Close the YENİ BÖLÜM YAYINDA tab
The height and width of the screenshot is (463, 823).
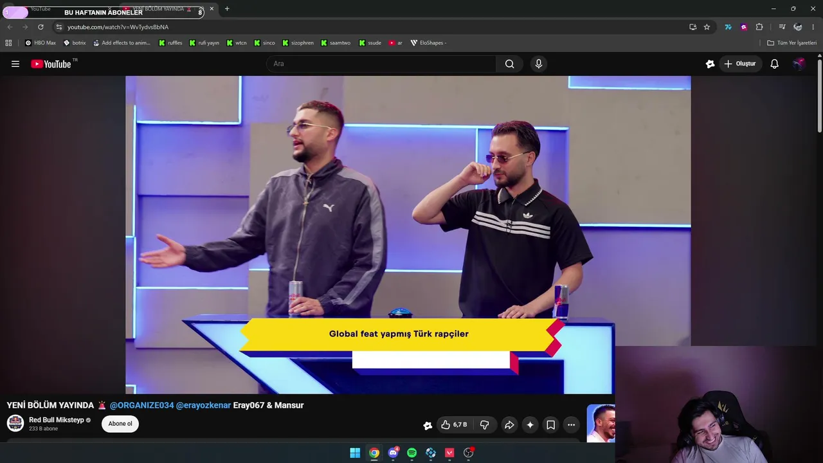(x=212, y=9)
